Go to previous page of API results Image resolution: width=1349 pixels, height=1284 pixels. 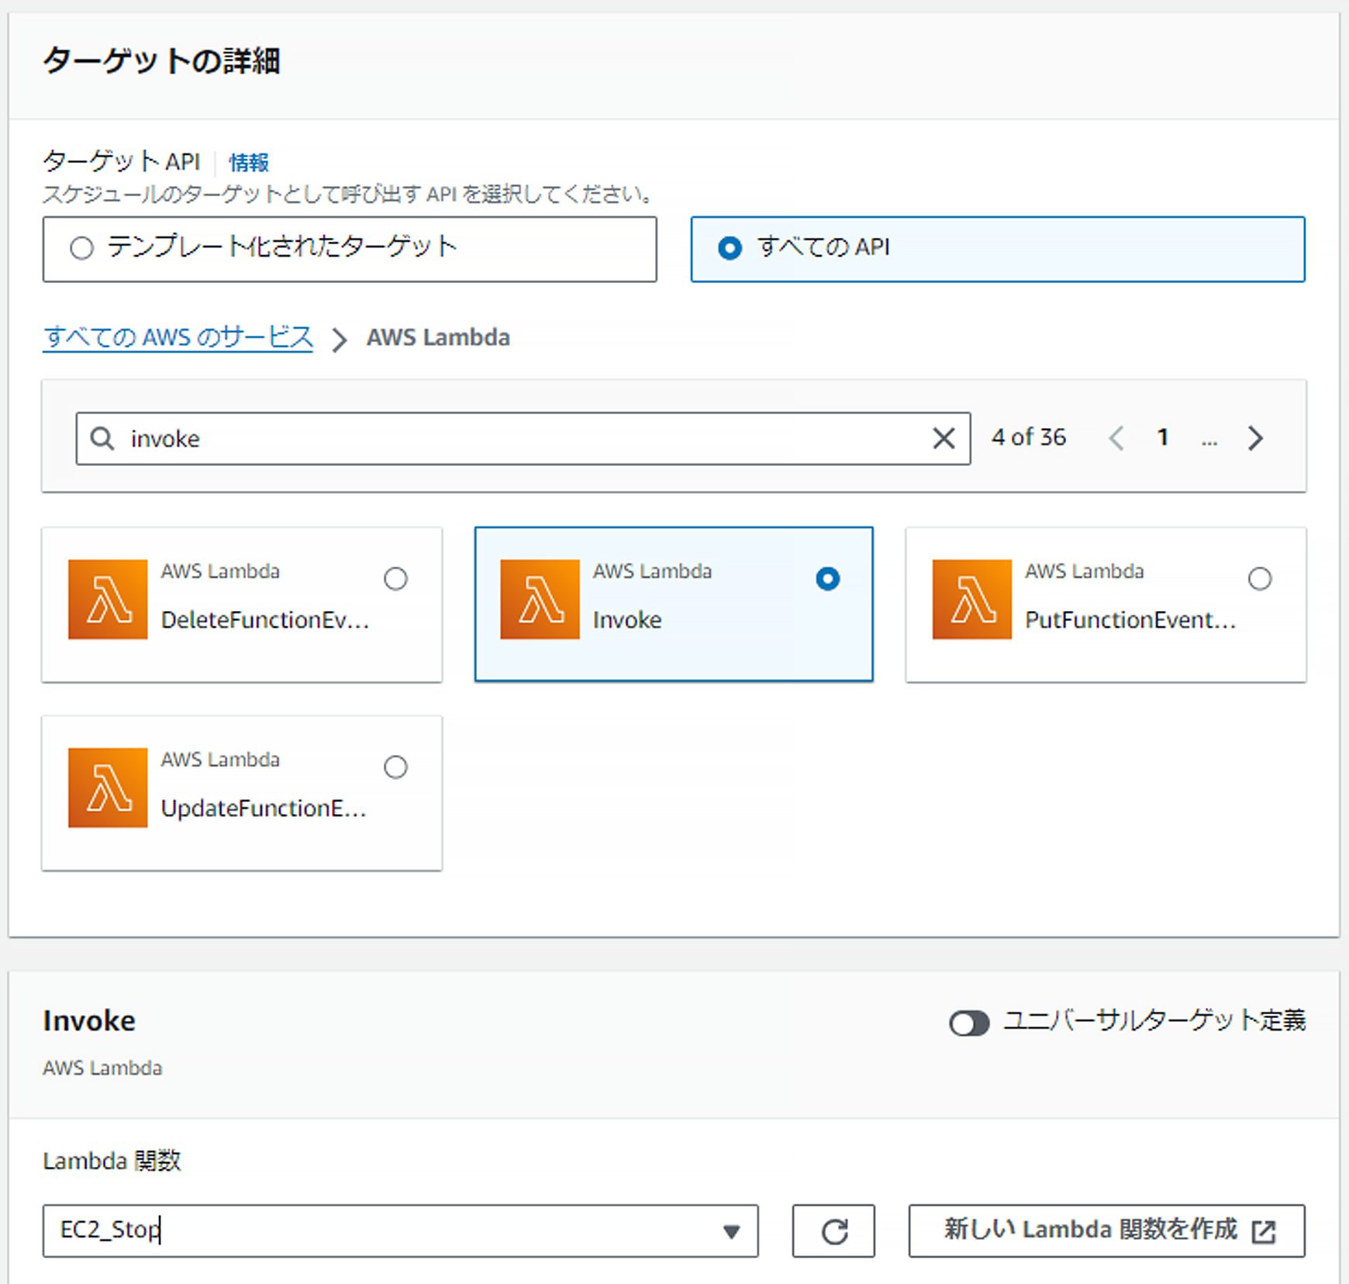(x=1116, y=438)
